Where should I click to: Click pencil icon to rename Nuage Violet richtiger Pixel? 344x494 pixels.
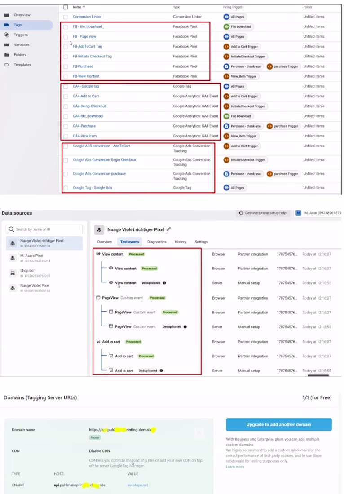(169, 229)
